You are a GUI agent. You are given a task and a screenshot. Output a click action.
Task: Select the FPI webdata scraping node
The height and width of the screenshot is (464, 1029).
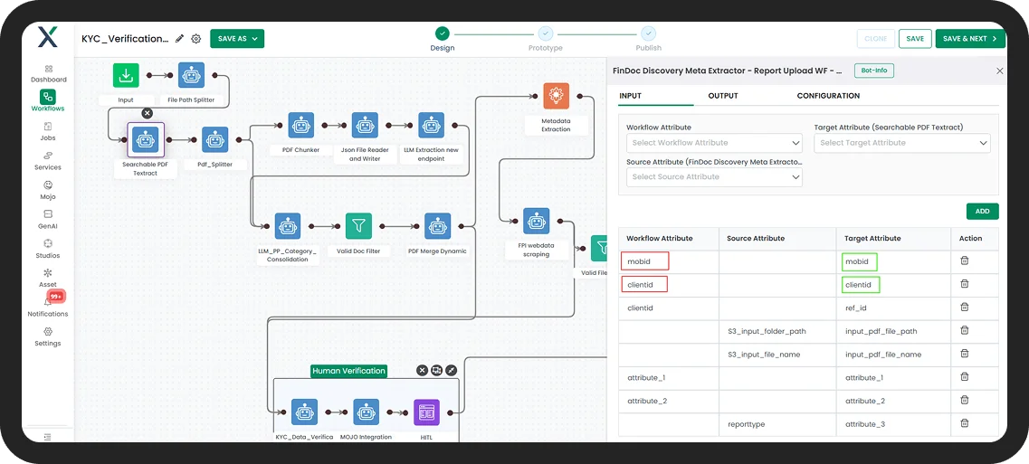pos(536,221)
